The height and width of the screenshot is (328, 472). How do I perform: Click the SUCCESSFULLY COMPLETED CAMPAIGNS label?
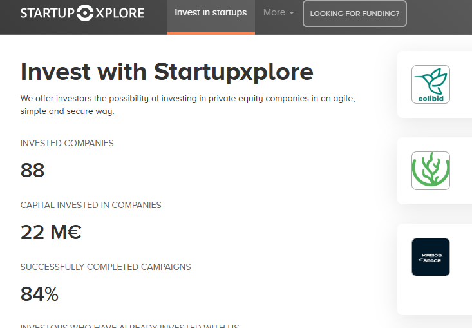click(x=106, y=267)
